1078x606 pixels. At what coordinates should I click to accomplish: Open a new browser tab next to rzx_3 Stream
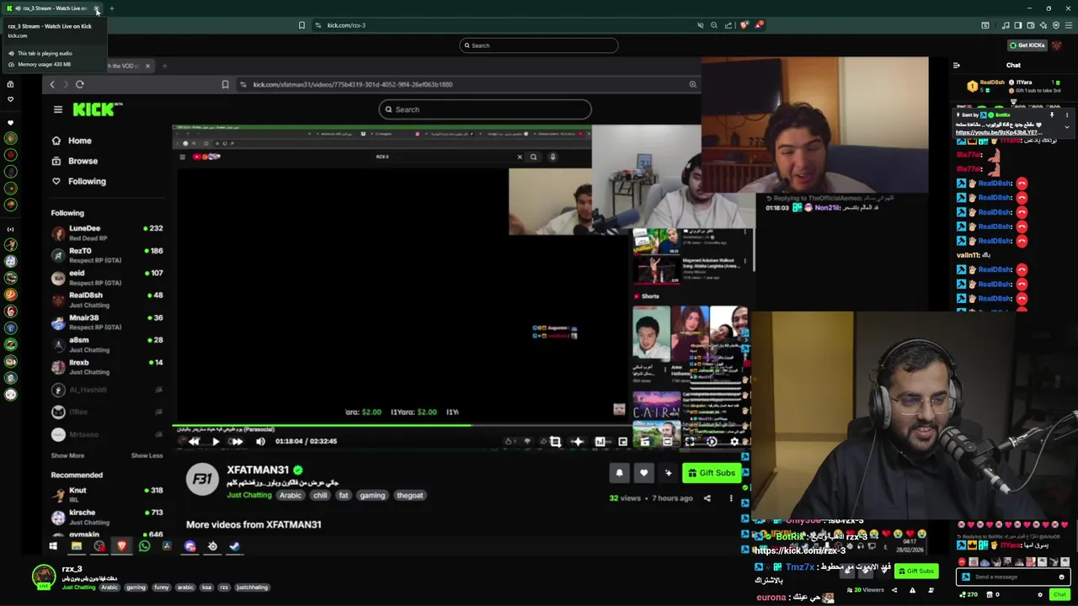[x=112, y=8]
